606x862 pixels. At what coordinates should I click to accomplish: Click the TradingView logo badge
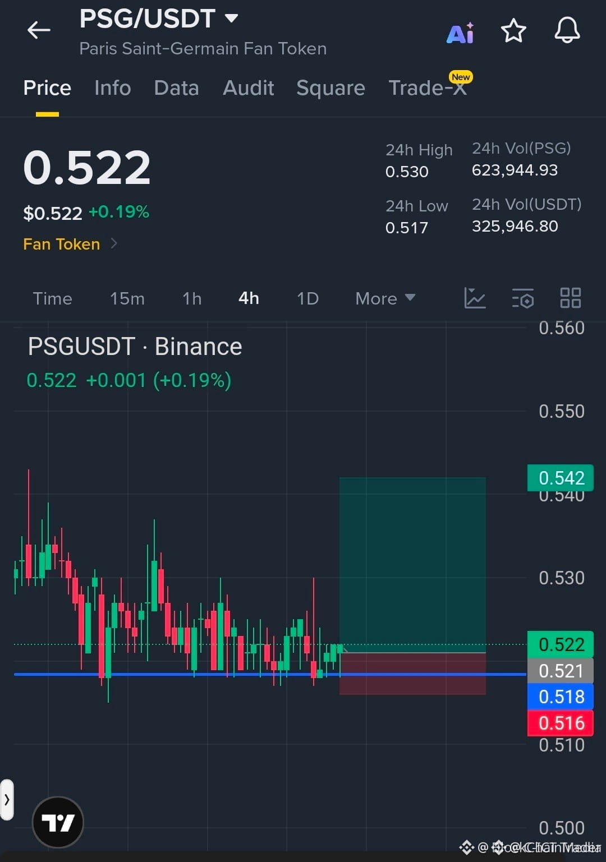coord(58,822)
